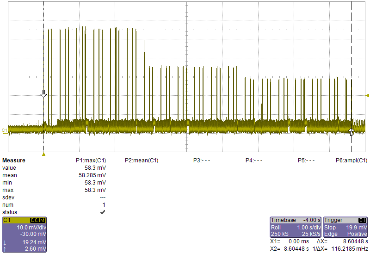Select the P6:ampl(C1) measurement header
This screenshot has width=370, height=253.
351,160
